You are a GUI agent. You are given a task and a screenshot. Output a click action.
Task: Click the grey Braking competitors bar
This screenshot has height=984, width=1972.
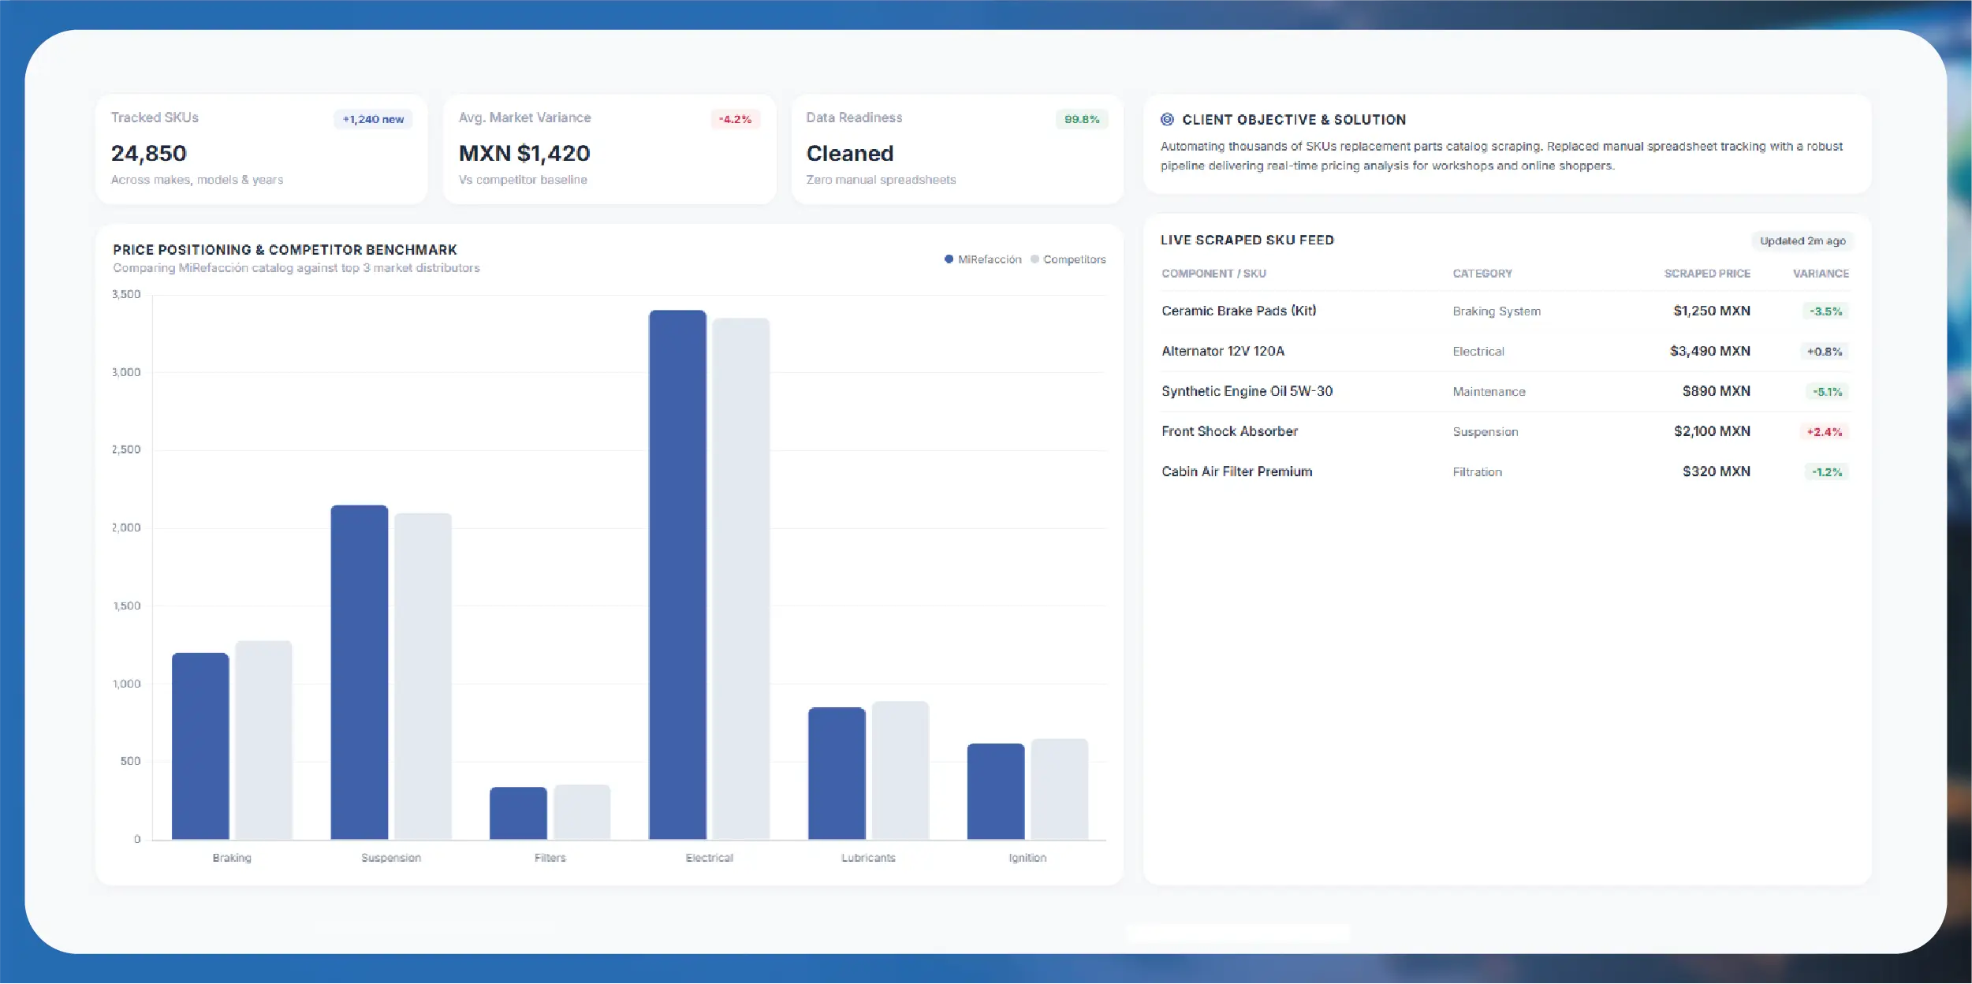(263, 740)
